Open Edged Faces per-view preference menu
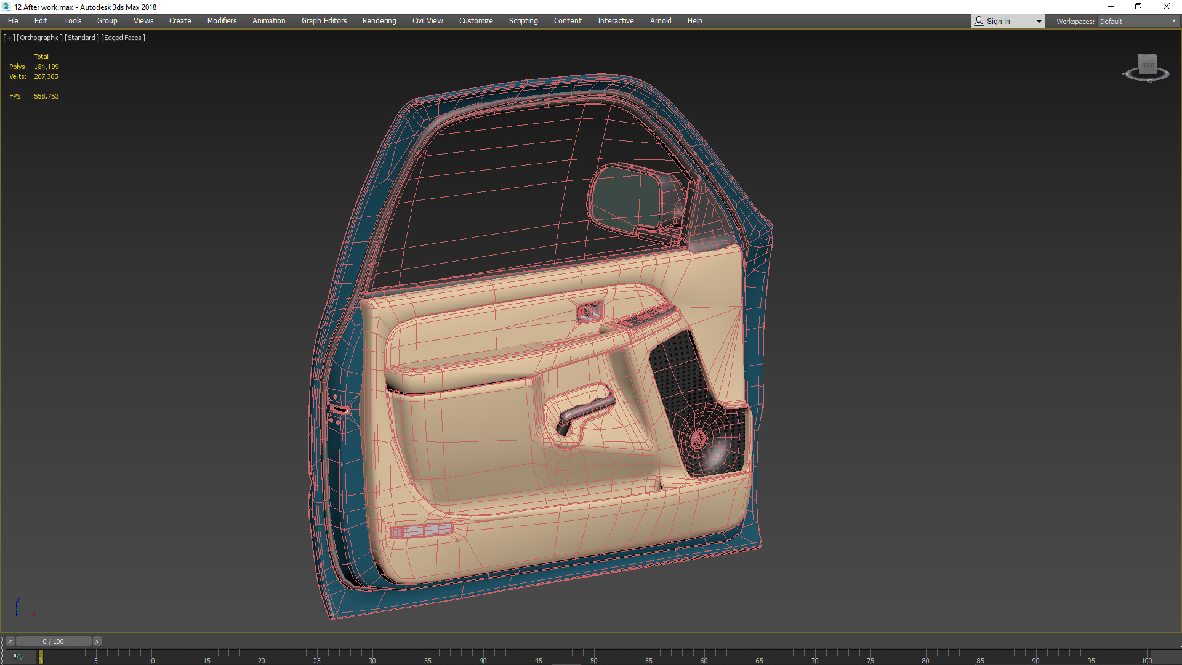The height and width of the screenshot is (665, 1182). coord(123,38)
